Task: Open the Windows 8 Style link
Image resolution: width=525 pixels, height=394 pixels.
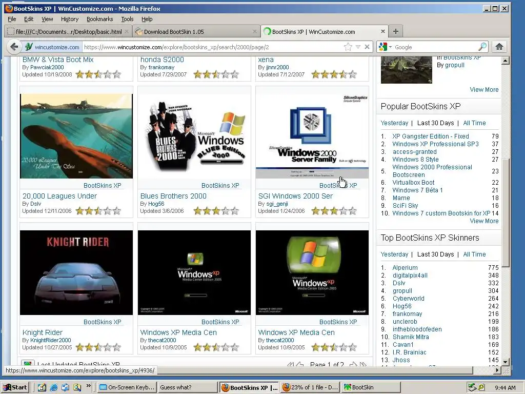Action: pos(415,160)
